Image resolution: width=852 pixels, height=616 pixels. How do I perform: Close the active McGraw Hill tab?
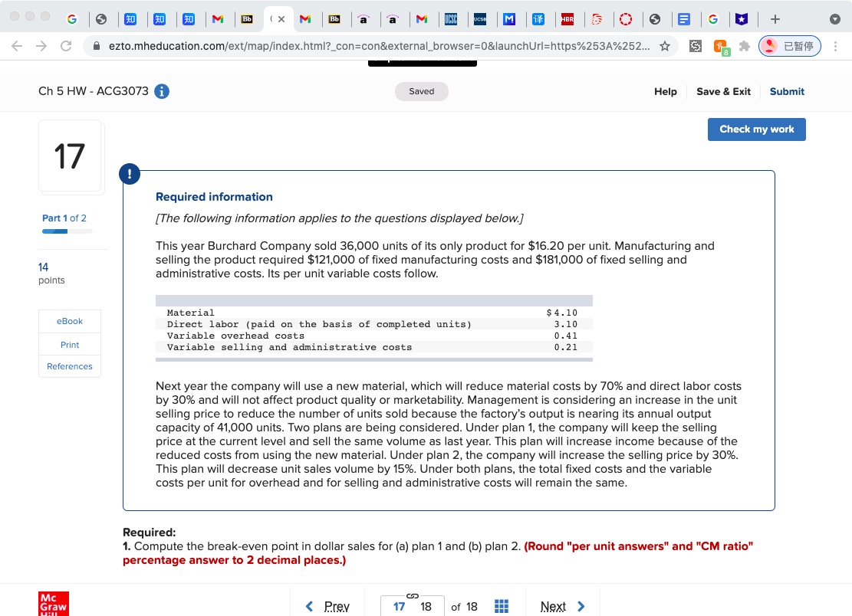(x=281, y=20)
